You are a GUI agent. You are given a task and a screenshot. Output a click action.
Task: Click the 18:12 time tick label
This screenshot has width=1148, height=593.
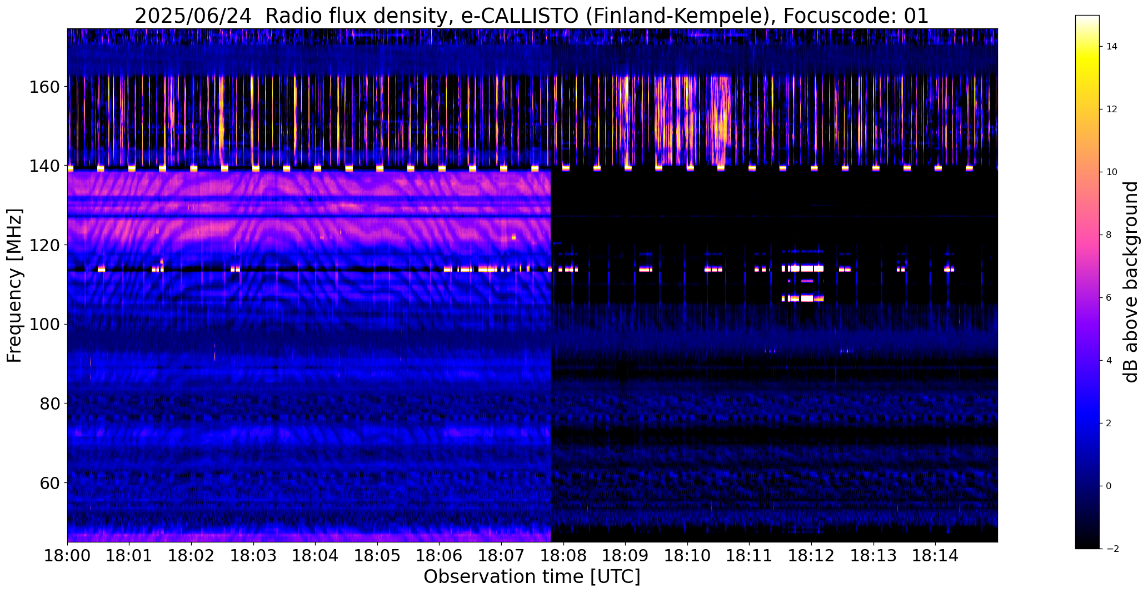811,556
